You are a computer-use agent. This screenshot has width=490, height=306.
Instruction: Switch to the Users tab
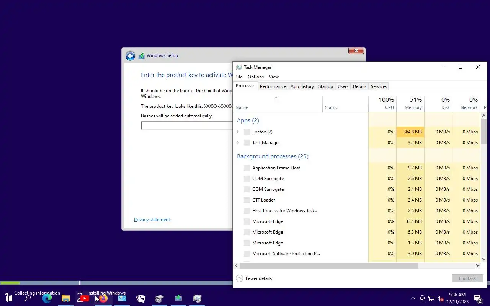click(343, 86)
